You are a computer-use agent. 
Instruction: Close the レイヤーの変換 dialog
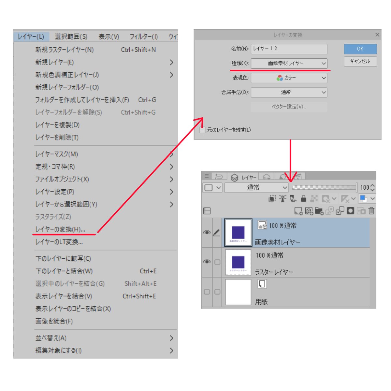tap(377, 35)
